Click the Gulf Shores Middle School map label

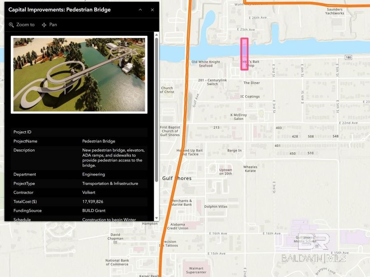306,239
